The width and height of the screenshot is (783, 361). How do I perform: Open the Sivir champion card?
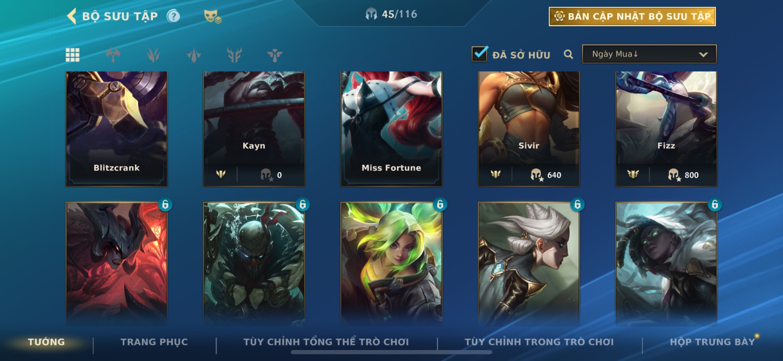pyautogui.click(x=529, y=129)
